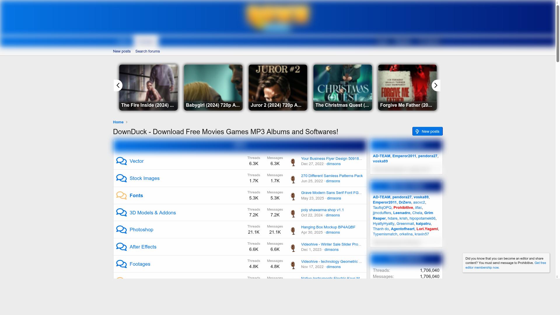Advance movie carousel with next arrow
Screen dimensions: 560x315
pos(436,85)
